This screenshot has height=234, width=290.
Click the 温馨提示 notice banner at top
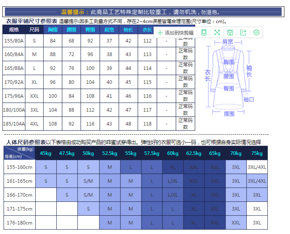coord(142,12)
